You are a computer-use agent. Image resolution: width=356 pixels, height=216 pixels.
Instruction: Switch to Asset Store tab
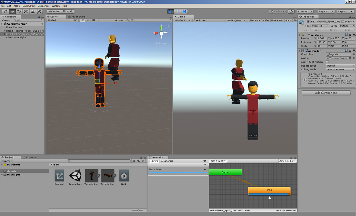click(x=77, y=17)
